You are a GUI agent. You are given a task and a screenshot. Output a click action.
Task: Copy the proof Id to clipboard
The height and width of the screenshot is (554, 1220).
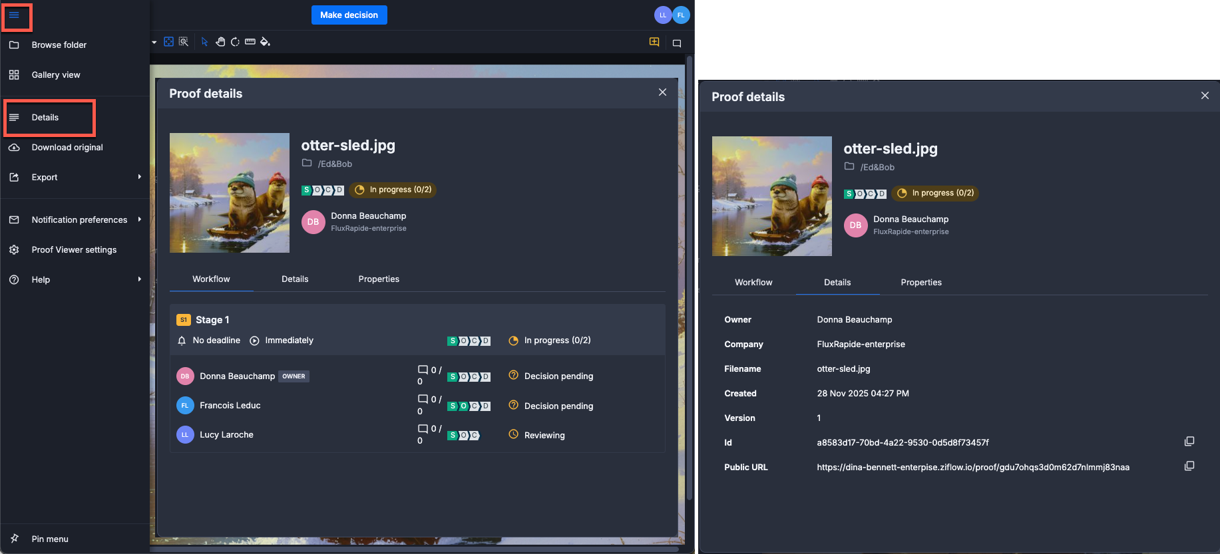click(x=1189, y=442)
